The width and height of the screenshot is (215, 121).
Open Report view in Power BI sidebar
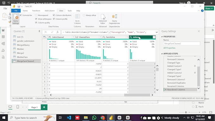[x=3, y=30]
